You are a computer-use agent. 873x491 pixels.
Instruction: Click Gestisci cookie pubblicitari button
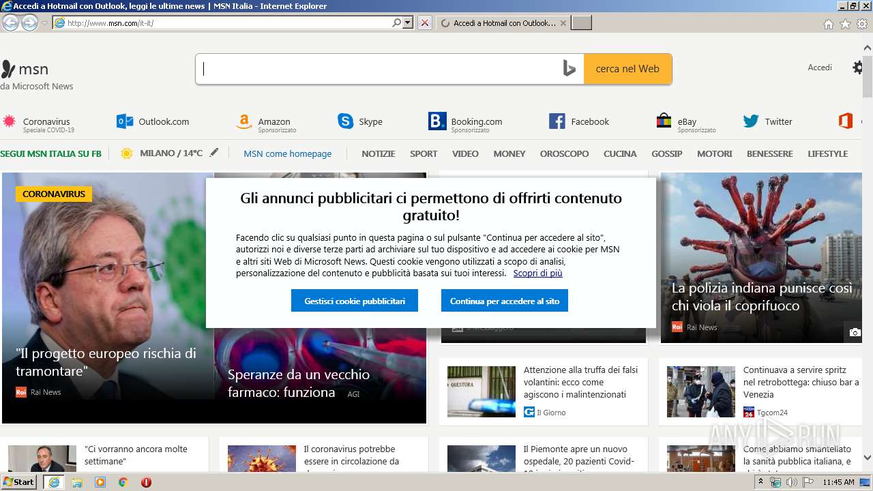tap(355, 301)
